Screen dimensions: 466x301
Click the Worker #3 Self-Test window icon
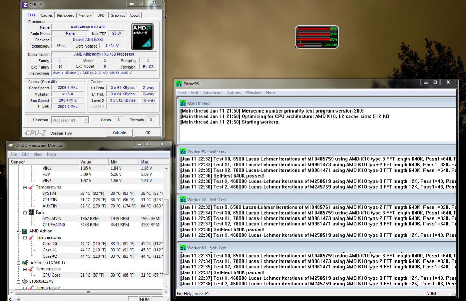click(x=183, y=248)
